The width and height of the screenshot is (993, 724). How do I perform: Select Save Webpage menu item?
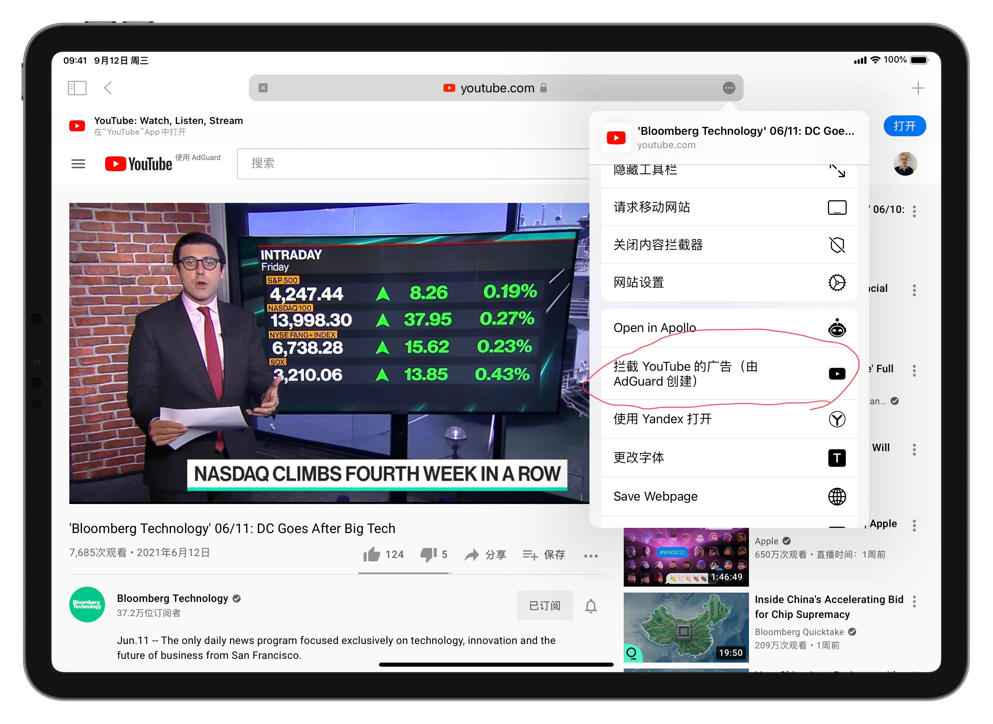tap(729, 496)
